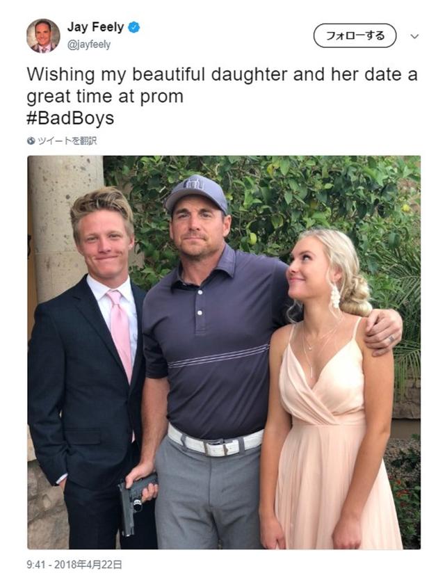Expand the tweet options chevron
The image size is (445, 580).
[414, 36]
